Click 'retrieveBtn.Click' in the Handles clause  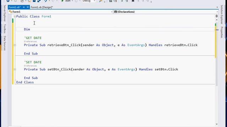[181, 45]
